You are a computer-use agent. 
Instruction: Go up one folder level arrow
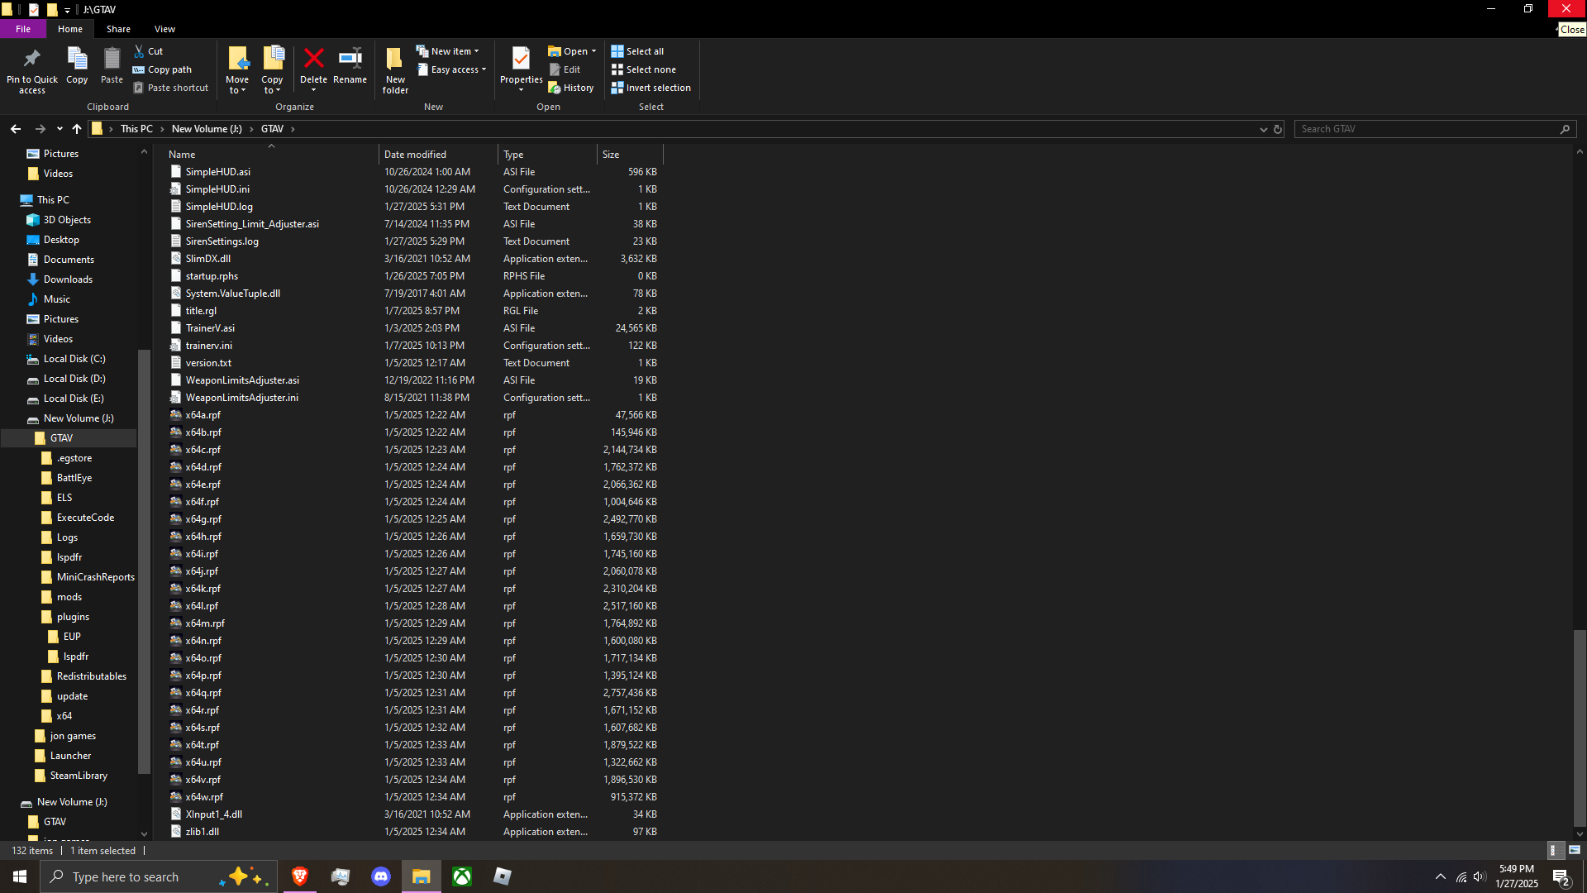point(77,129)
